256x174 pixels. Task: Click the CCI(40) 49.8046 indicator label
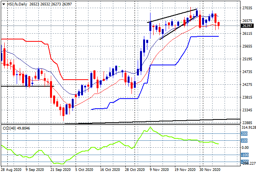(16, 128)
